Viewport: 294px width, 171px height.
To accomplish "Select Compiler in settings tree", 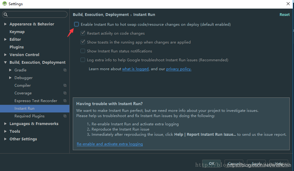I will point(22,85).
